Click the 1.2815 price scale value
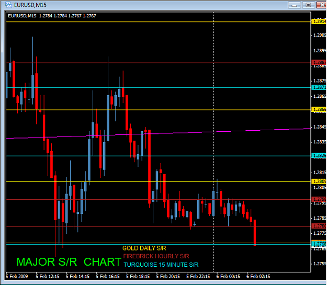 [x=320, y=173]
